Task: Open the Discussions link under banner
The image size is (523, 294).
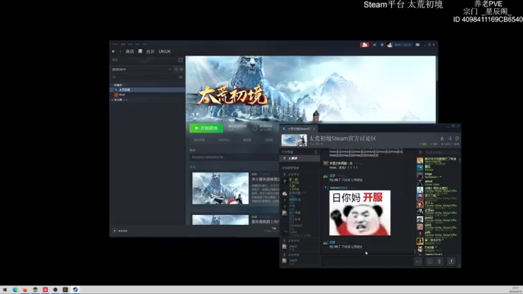Action: pos(269,140)
